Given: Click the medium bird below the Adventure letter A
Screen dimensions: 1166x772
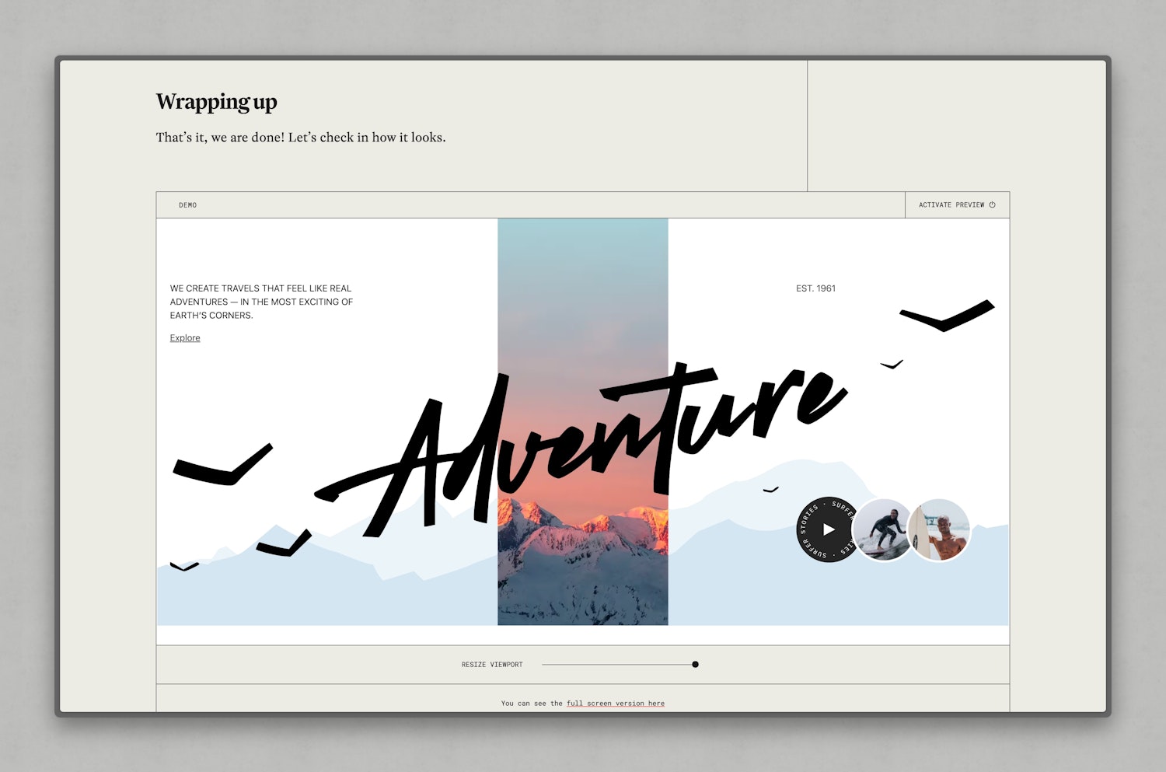Looking at the screenshot, I should tap(286, 546).
